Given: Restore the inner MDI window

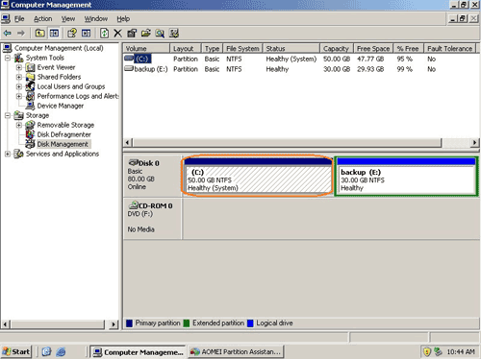Looking at the screenshot, I should click(x=463, y=19).
